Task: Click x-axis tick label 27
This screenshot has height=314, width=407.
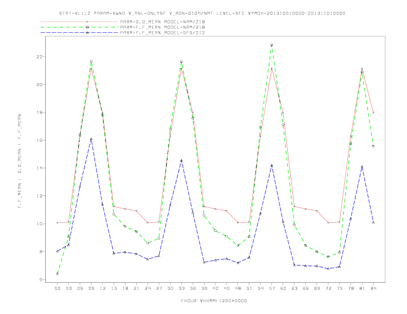Action: coord(159,288)
